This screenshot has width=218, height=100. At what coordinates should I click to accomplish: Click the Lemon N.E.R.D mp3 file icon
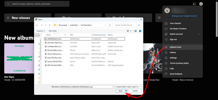pyautogui.click(x=46, y=62)
